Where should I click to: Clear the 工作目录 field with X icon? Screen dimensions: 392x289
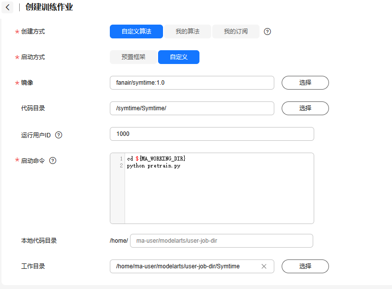[x=263, y=266]
